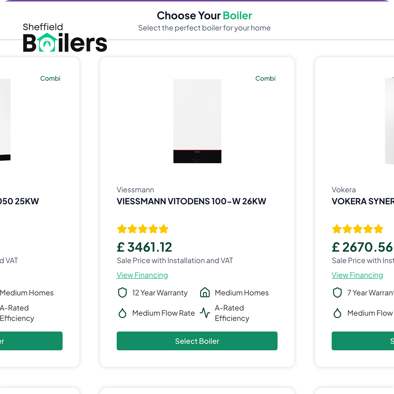This screenshot has height=394, width=394.
Task: Click the shield icon on the Vokera card
Action: click(x=337, y=293)
